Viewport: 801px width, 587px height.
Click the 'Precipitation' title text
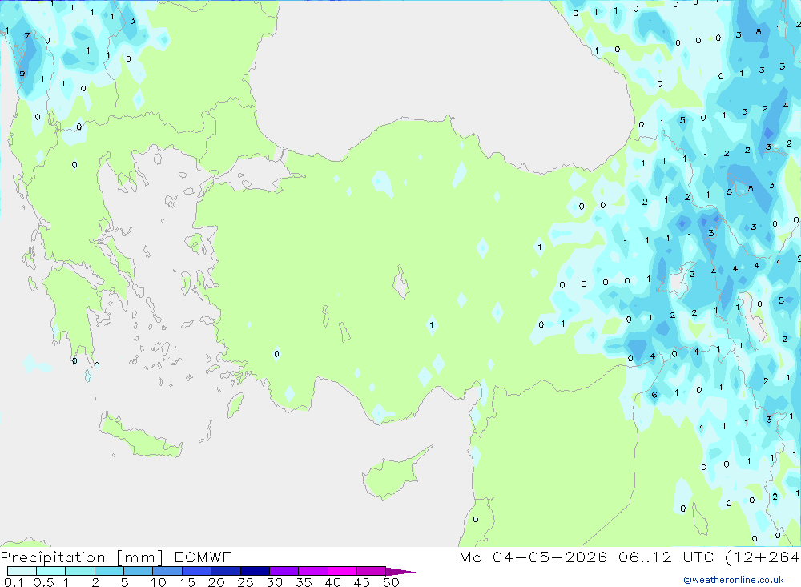click(x=53, y=557)
